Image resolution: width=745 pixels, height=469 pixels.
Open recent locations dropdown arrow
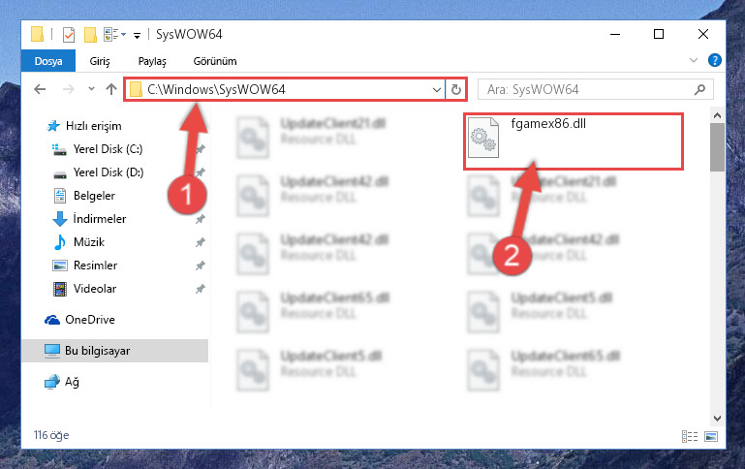[x=91, y=89]
